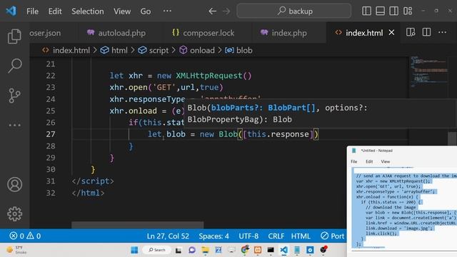Click line number 22 in gutter
Viewport: 457px width, 257px height.
coord(51,76)
